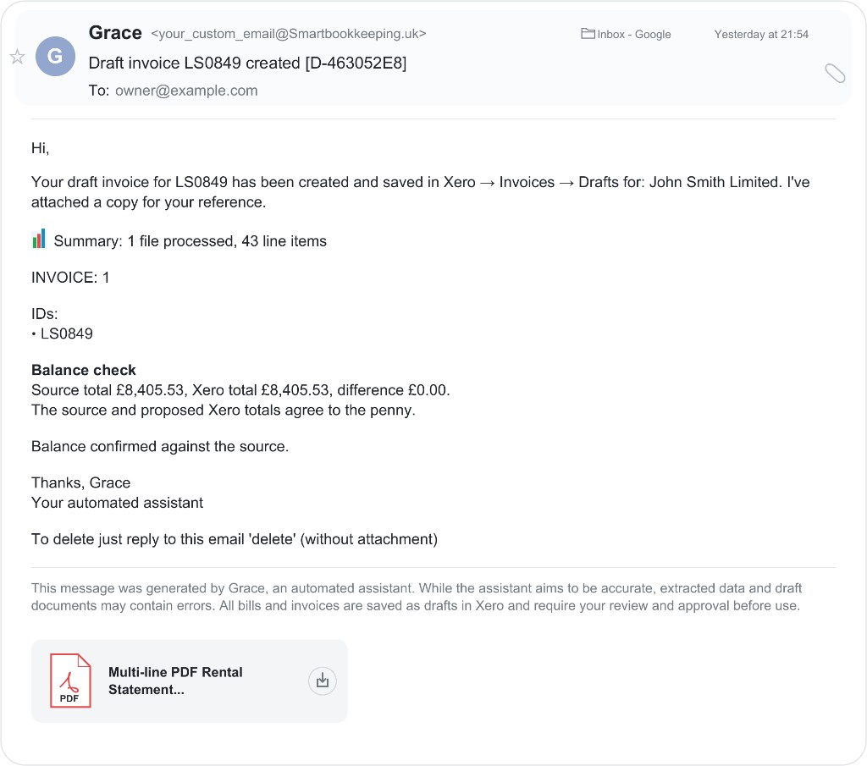Click the 'INVOICE: 1' line

click(70, 278)
